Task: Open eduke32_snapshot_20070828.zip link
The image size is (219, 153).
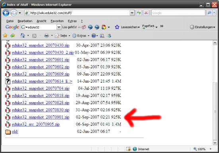Action: (41, 103)
